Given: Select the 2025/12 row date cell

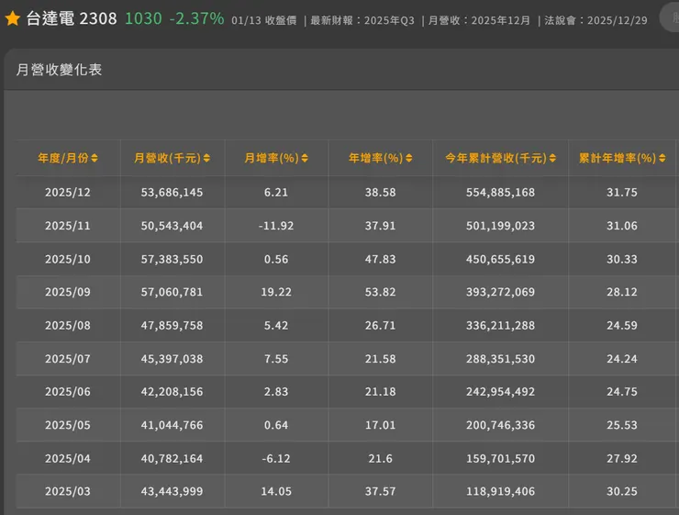Looking at the screenshot, I should tap(68, 192).
